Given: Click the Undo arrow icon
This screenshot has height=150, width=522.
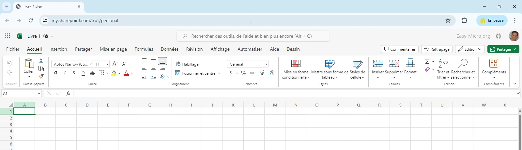Looking at the screenshot, I should pyautogui.click(x=10, y=64).
